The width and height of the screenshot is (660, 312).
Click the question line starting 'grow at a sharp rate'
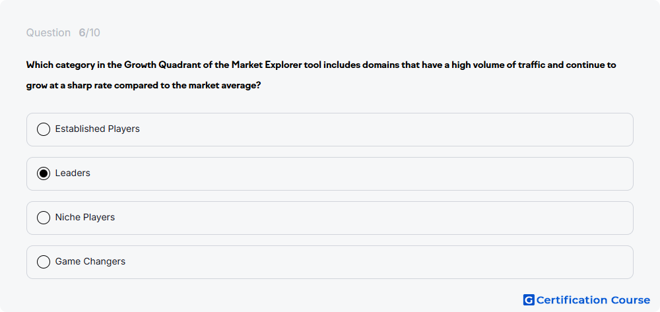143,86
